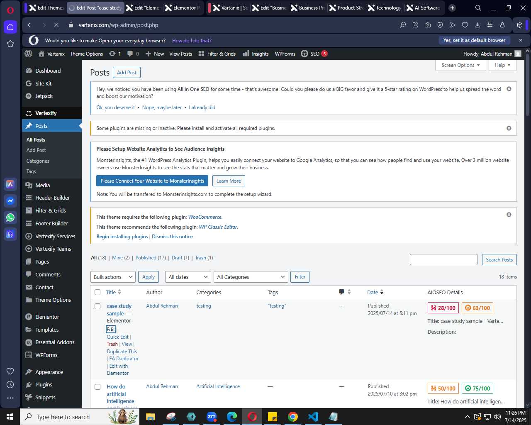Sort posts by Title column

point(113,292)
